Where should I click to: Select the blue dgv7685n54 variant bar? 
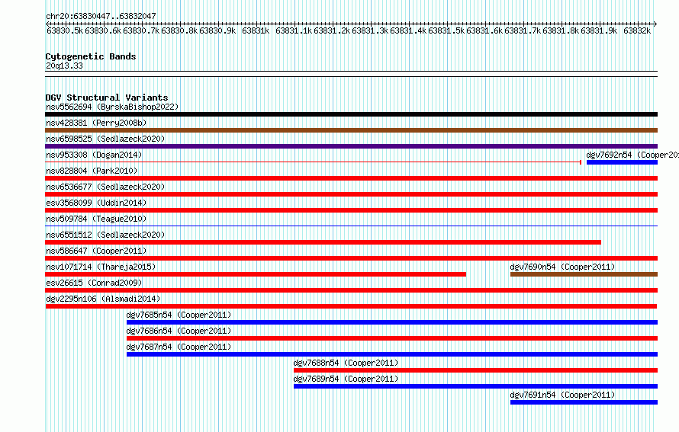392,322
